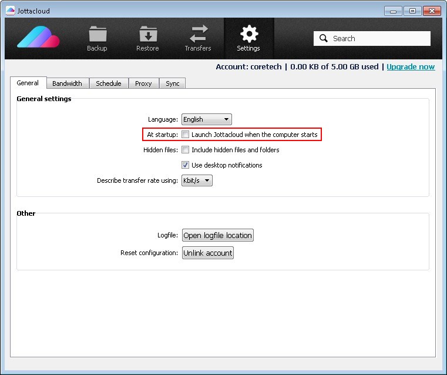Click the Jottacloud cloud logo
Screen dimensions: 447x375
39,37
